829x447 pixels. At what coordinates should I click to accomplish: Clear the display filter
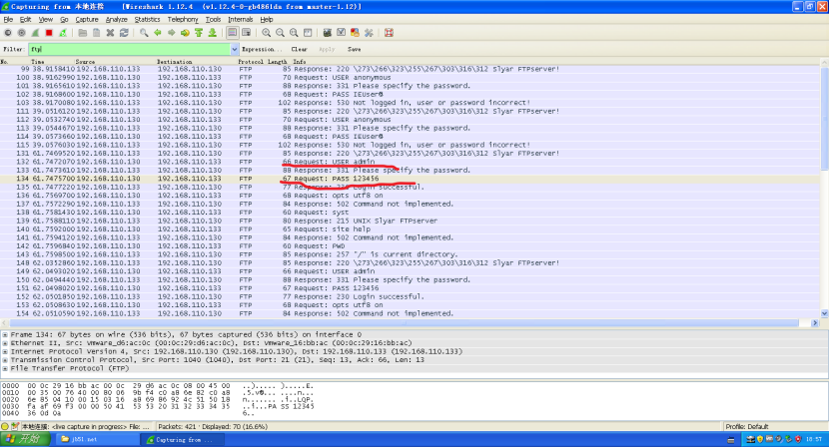(300, 49)
